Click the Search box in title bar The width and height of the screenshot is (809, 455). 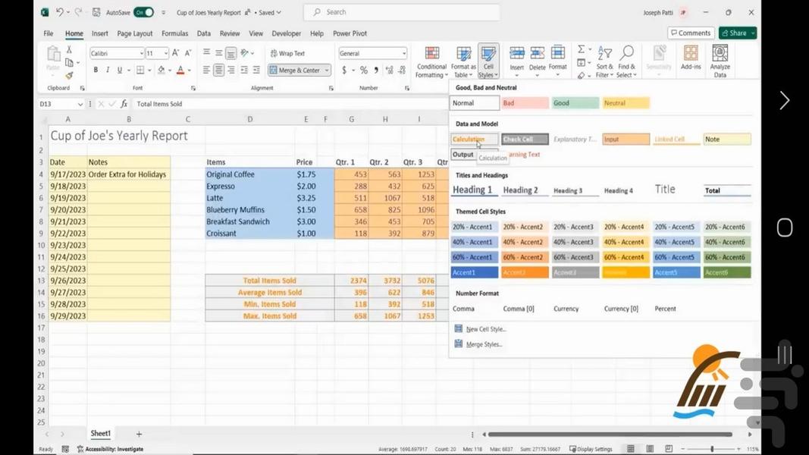click(402, 12)
